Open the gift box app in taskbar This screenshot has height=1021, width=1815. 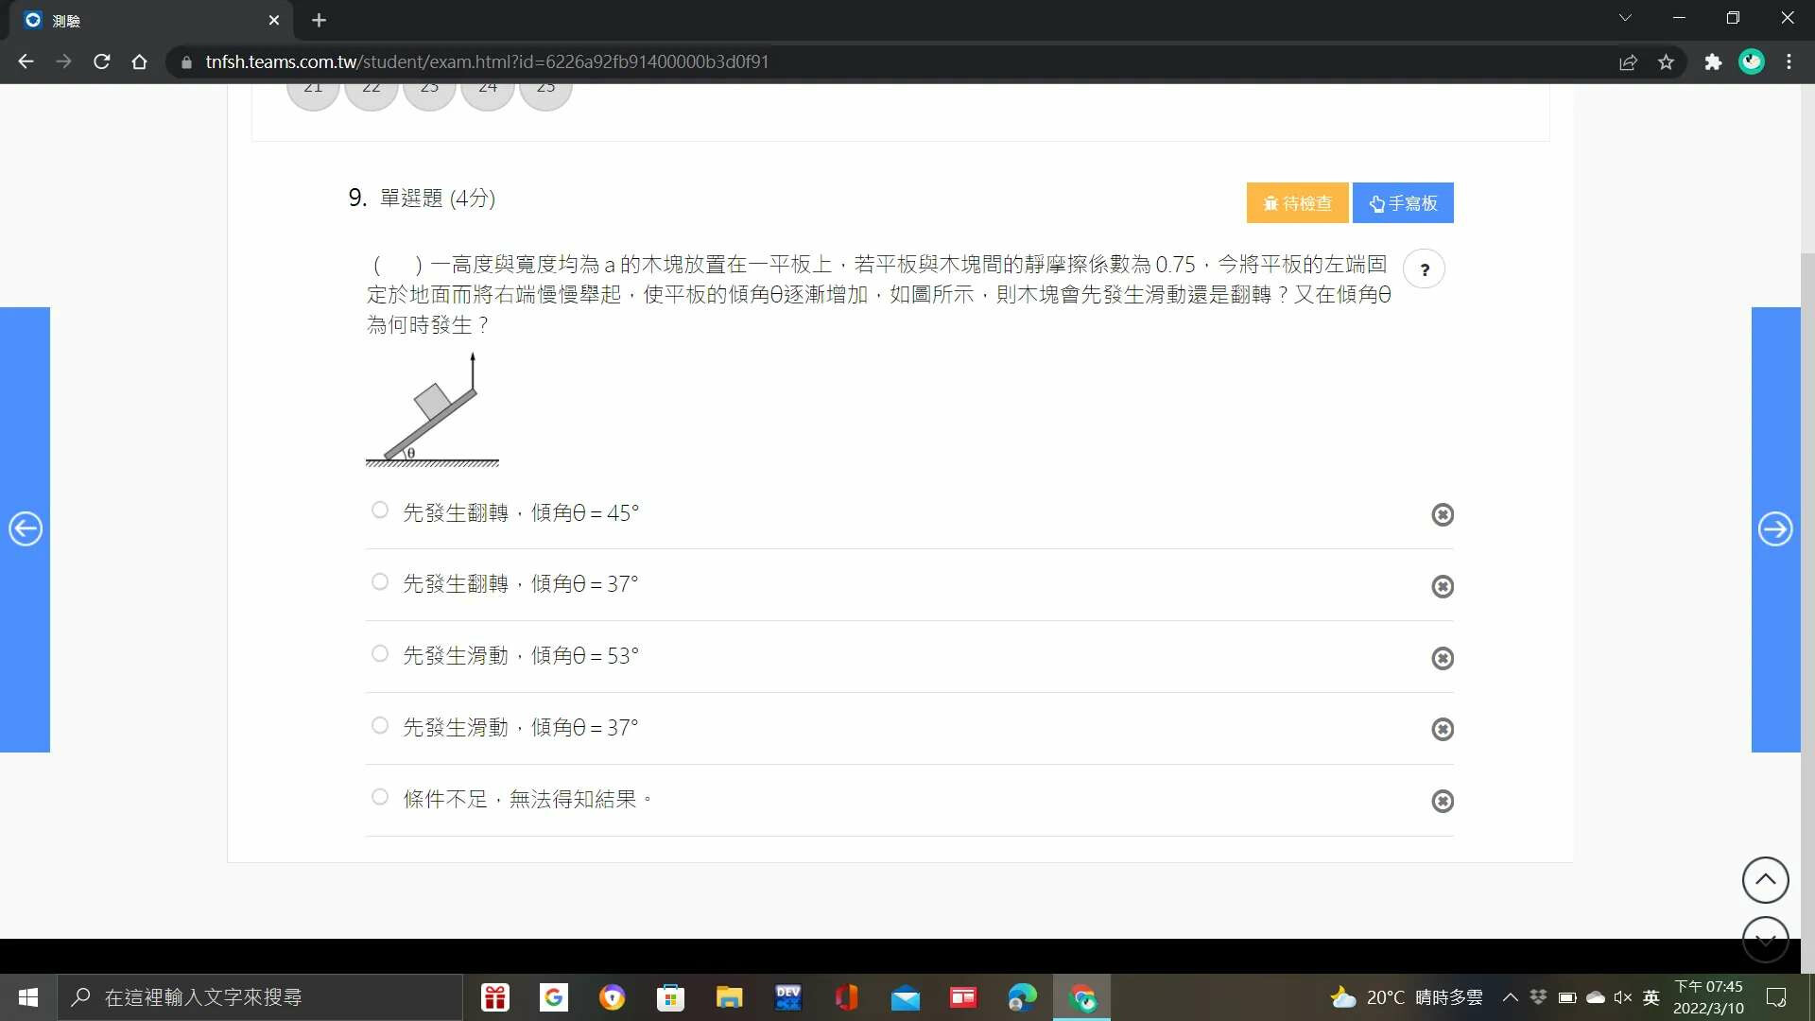(x=495, y=997)
